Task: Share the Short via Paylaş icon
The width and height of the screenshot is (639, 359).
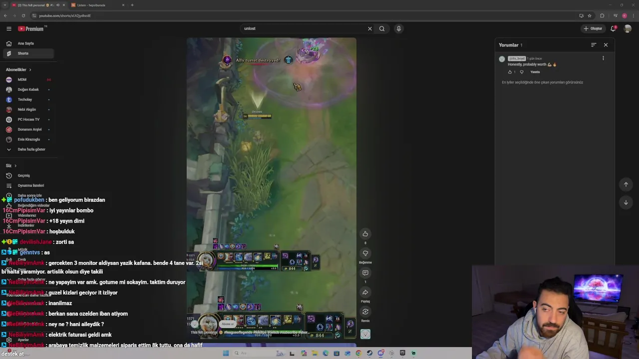Action: 365,292
